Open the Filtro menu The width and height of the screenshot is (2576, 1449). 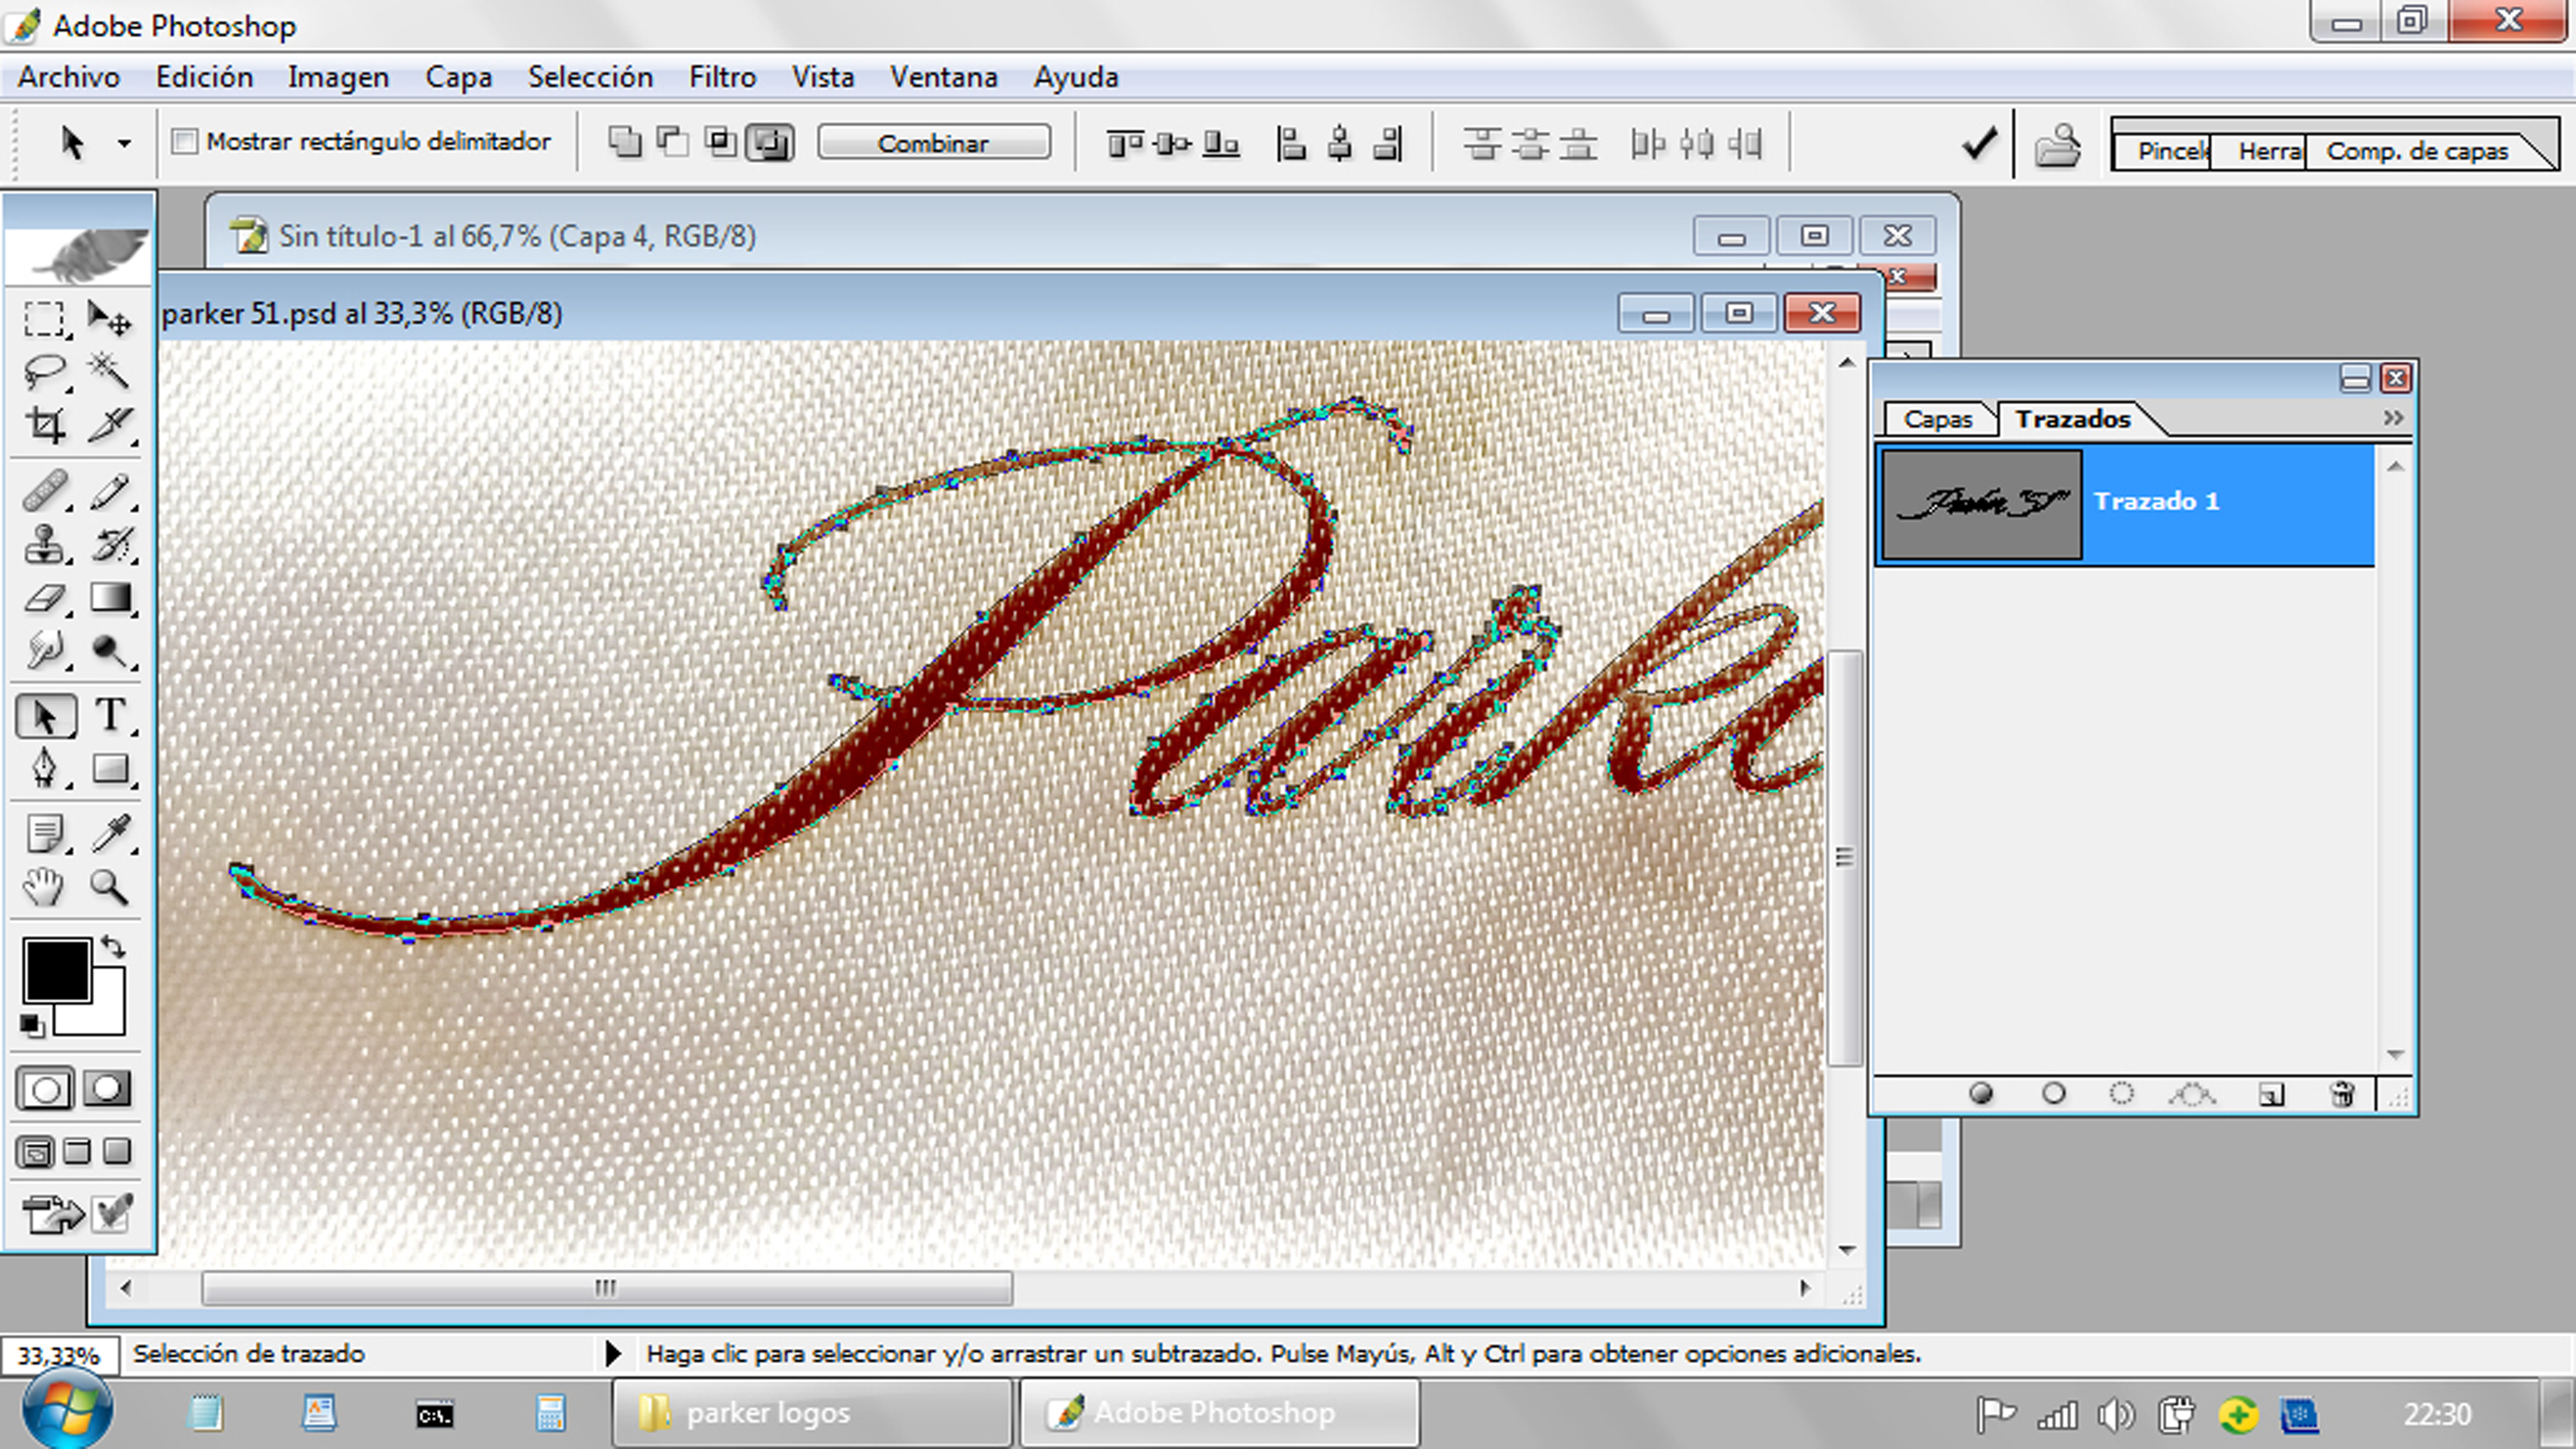pos(722,77)
